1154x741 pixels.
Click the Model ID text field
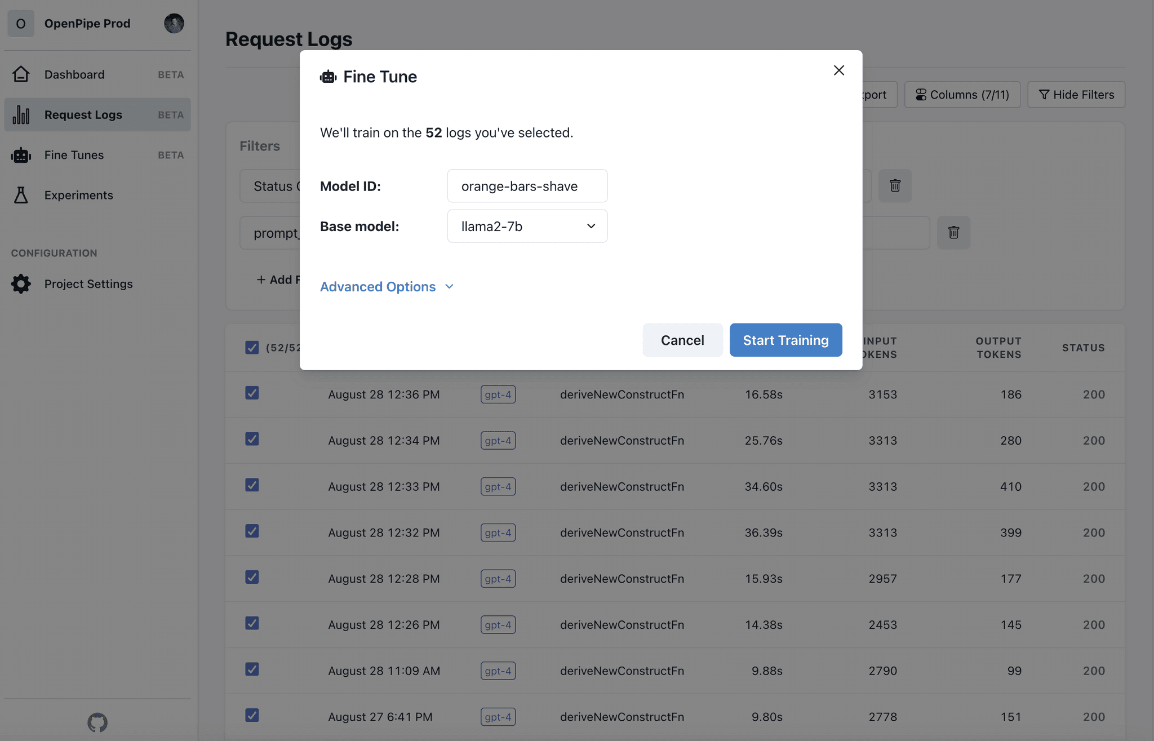coord(527,186)
